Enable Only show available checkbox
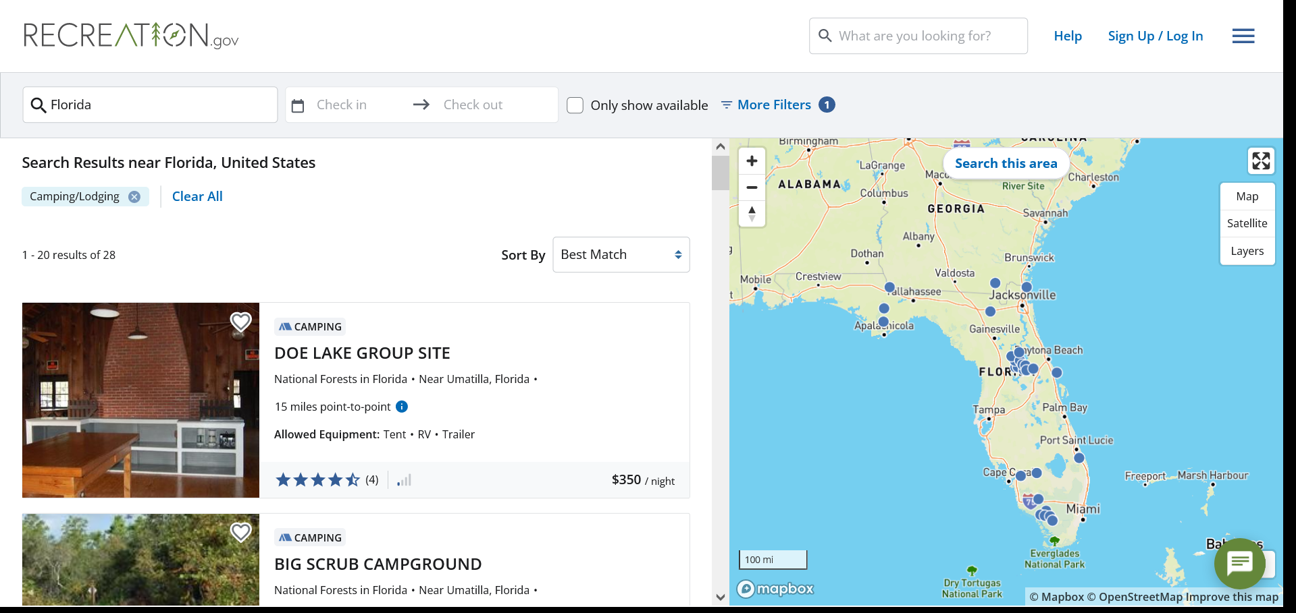Image resolution: width=1296 pixels, height=613 pixels. pyautogui.click(x=575, y=105)
